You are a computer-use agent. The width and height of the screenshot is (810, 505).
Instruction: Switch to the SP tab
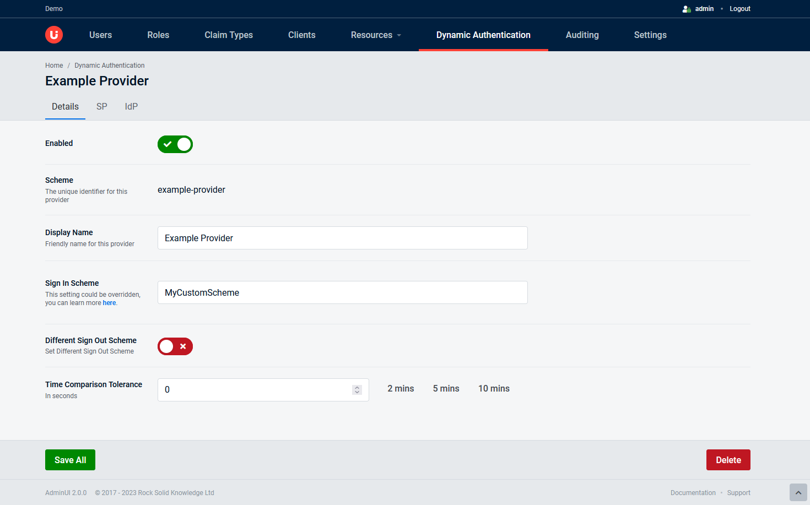tap(101, 106)
